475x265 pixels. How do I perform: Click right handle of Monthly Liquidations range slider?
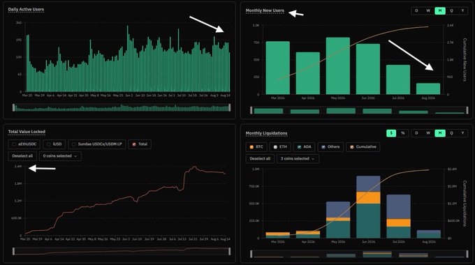pos(467,254)
